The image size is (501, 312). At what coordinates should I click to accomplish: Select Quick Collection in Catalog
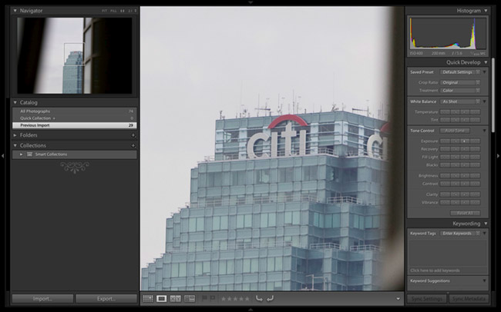[x=75, y=118]
